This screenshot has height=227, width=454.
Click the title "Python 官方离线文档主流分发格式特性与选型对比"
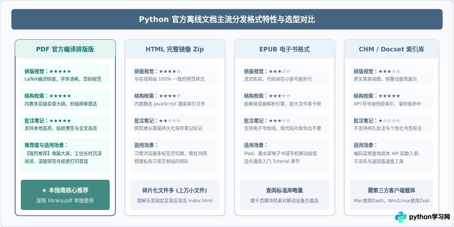227,19
